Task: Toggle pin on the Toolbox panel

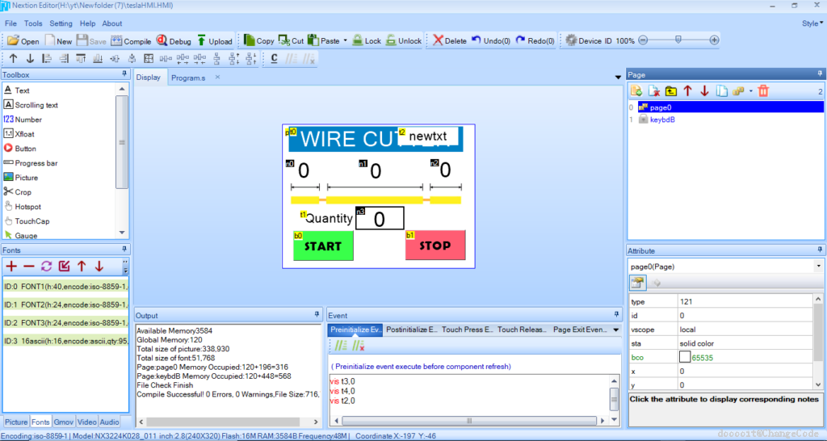Action: (x=124, y=74)
